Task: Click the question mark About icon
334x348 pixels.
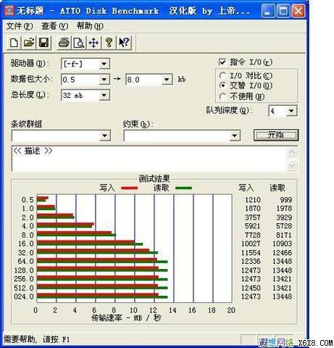Action: (x=109, y=43)
